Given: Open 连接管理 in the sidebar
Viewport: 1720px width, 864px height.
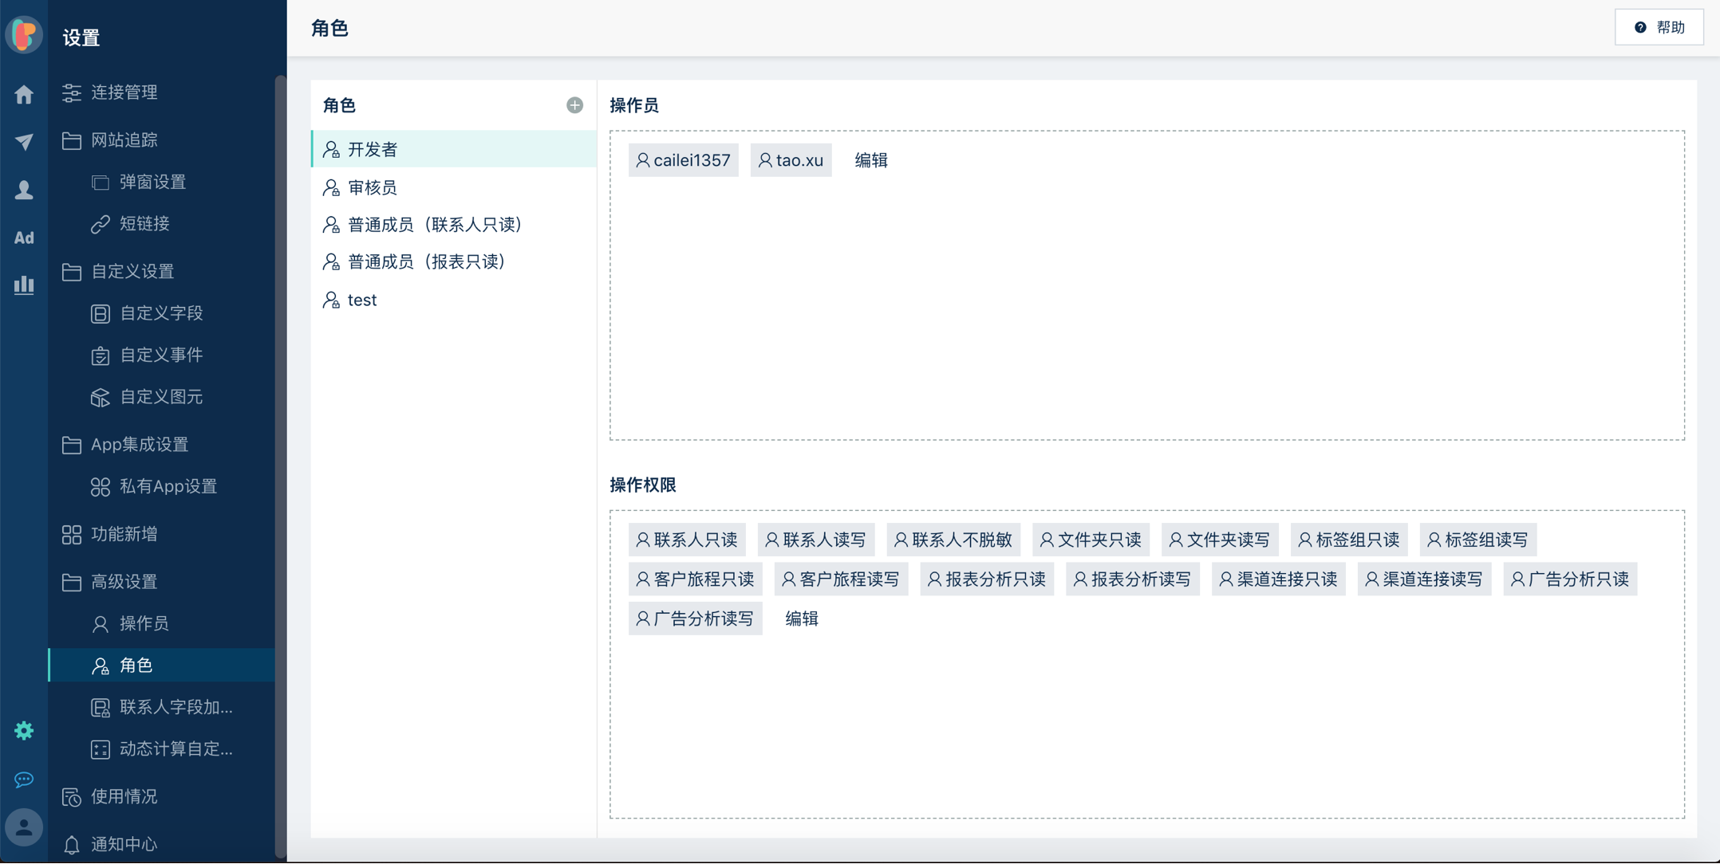Looking at the screenshot, I should [x=124, y=92].
